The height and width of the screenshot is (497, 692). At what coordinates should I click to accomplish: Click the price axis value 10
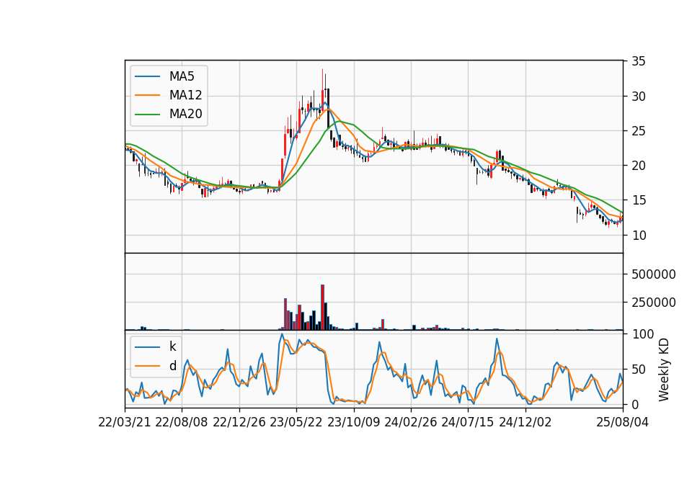[639, 236]
